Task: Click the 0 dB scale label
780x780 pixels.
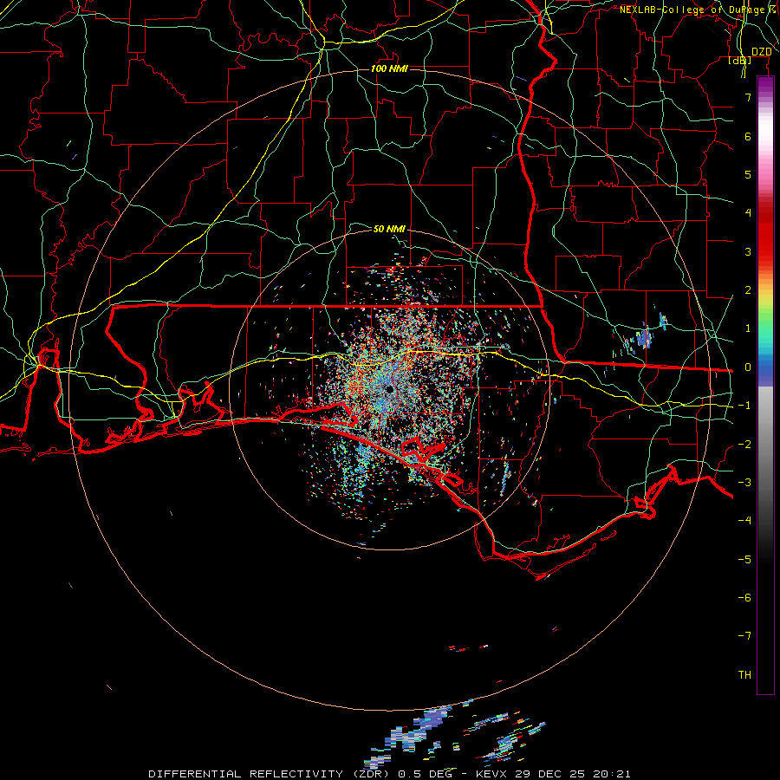Action: coord(748,367)
